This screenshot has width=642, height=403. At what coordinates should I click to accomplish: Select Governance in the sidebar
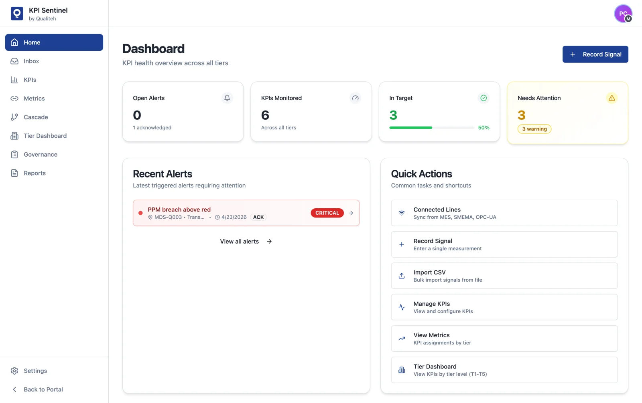point(54,155)
